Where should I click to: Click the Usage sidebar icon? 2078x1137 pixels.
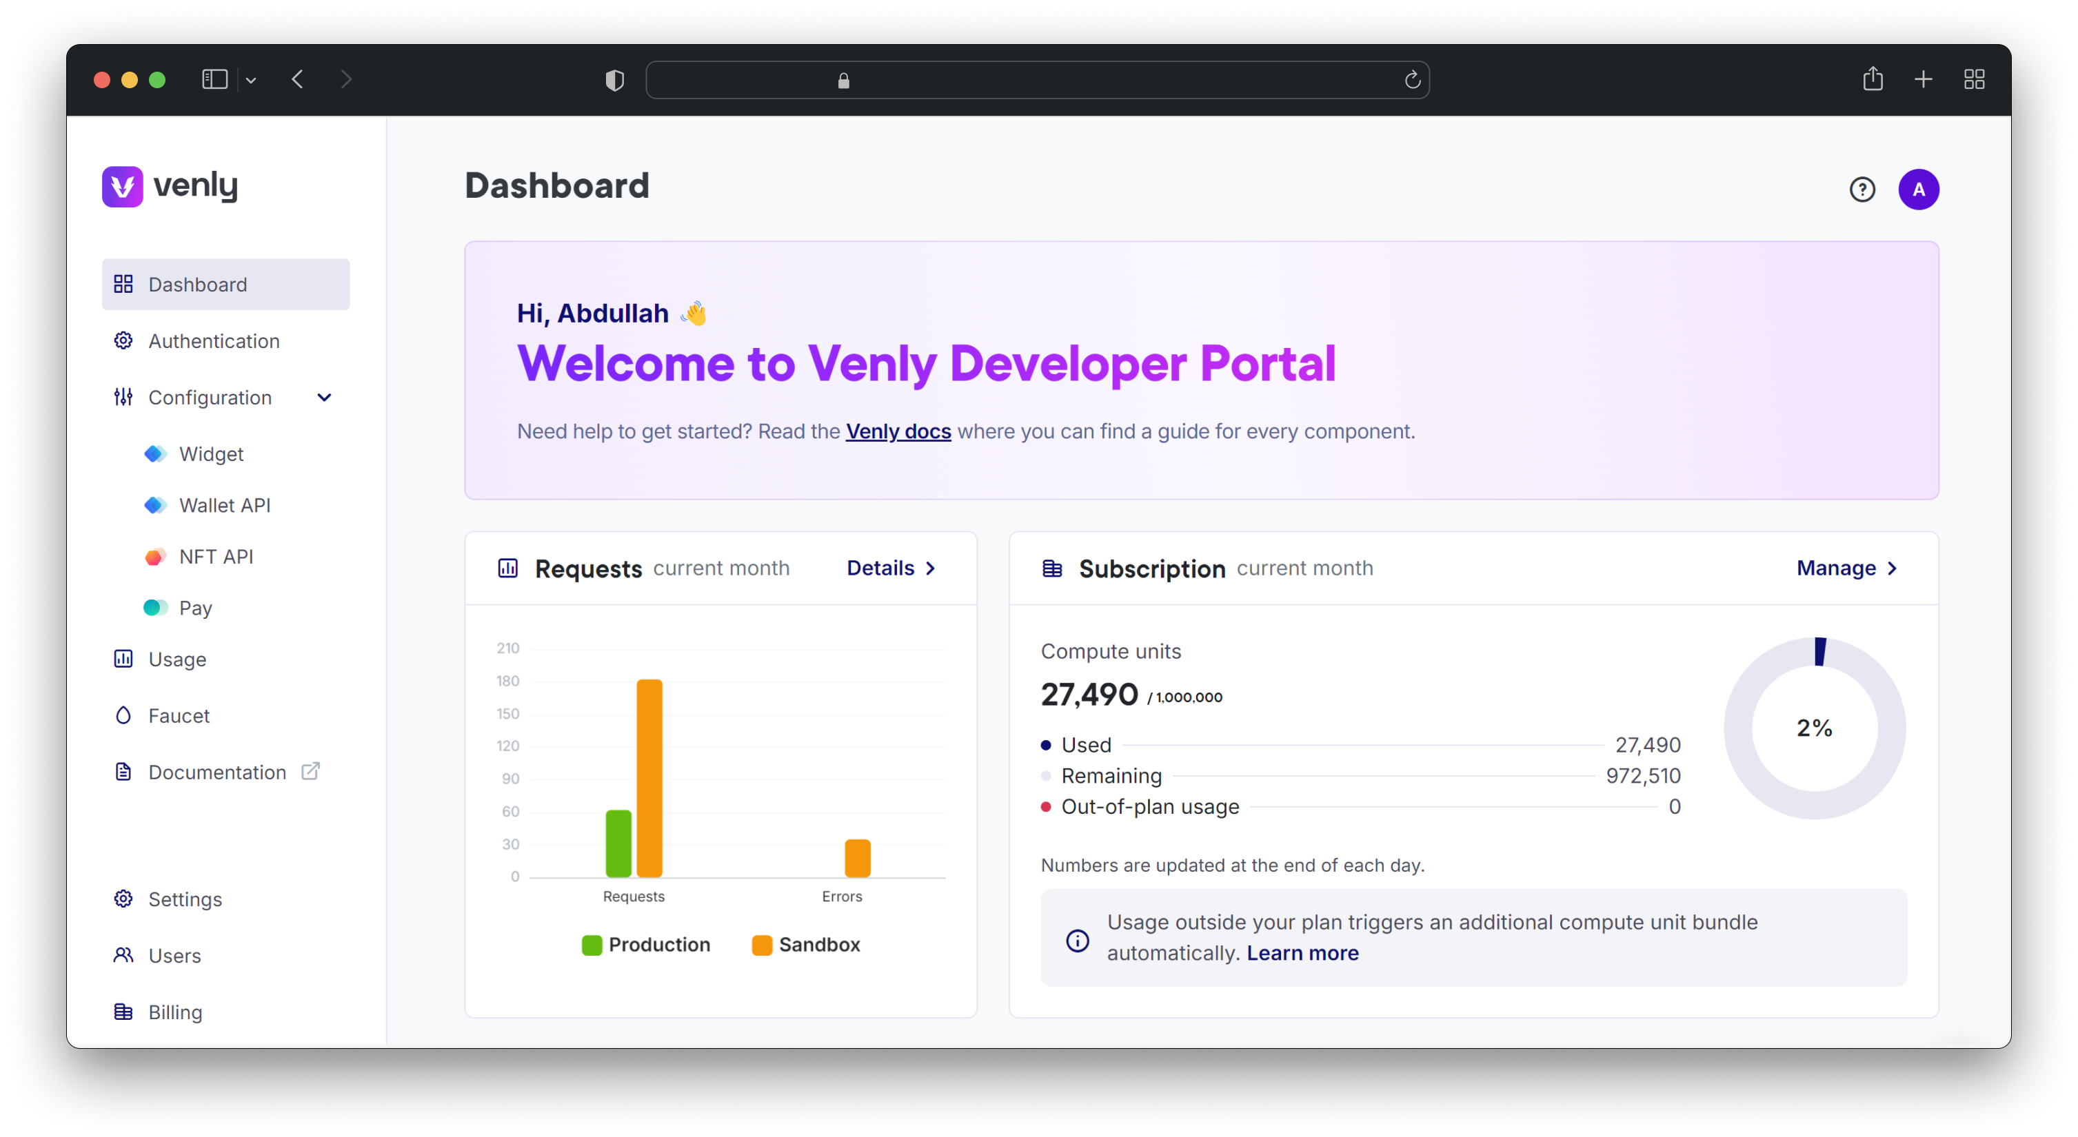coord(123,658)
